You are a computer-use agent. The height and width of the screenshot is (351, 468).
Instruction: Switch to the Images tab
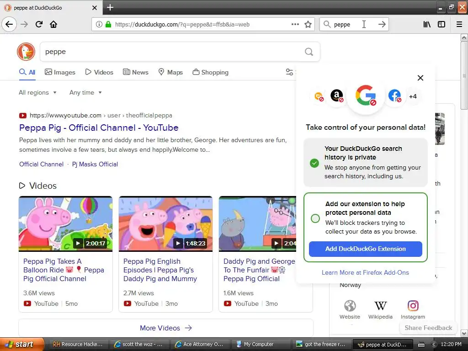click(x=60, y=72)
